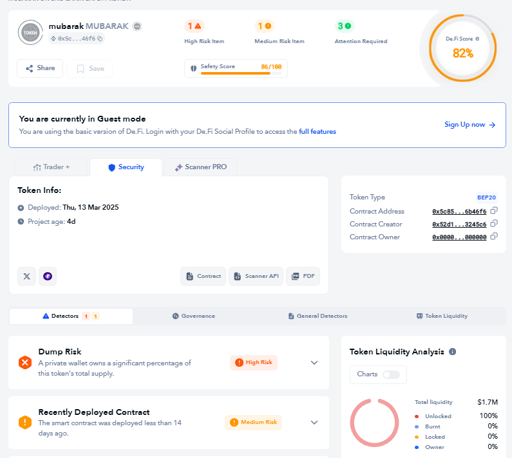Open the X (Twitter) social link icon
Screen dimensions: 512x458
click(26, 276)
